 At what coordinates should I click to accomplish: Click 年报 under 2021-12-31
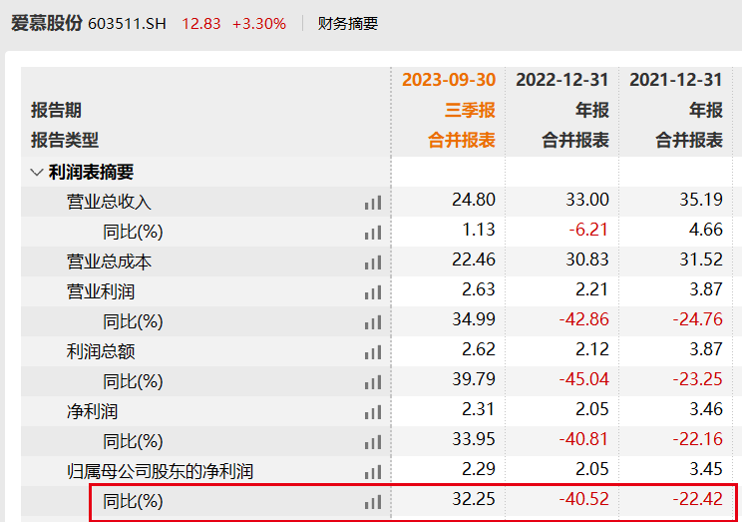705,110
